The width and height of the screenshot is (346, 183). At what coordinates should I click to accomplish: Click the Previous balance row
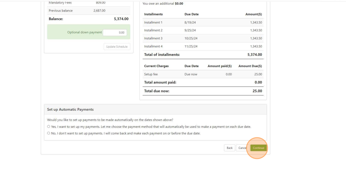(88, 10)
